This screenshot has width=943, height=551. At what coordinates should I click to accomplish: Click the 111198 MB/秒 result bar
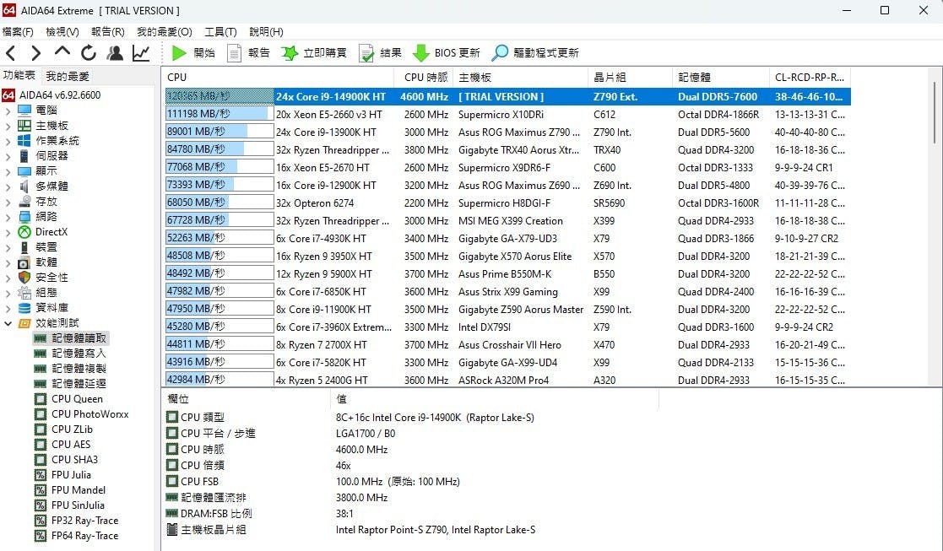click(x=219, y=114)
